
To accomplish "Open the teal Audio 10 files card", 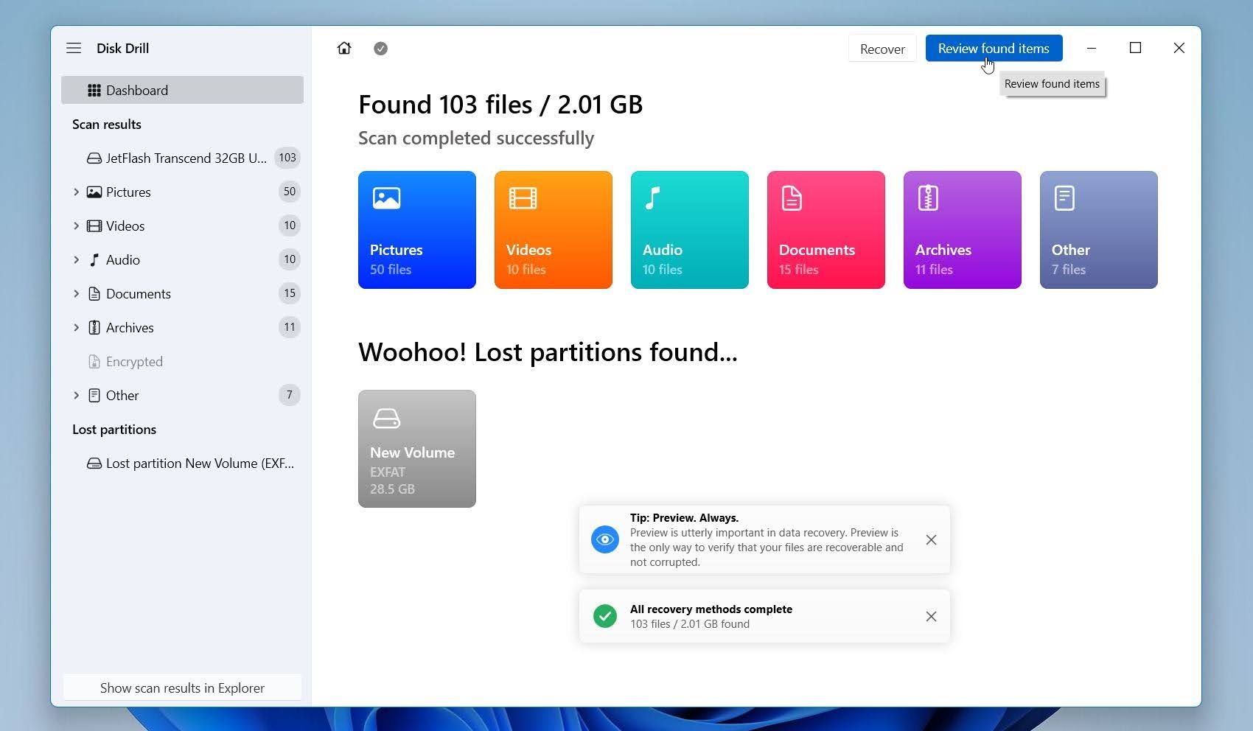I will coord(690,230).
